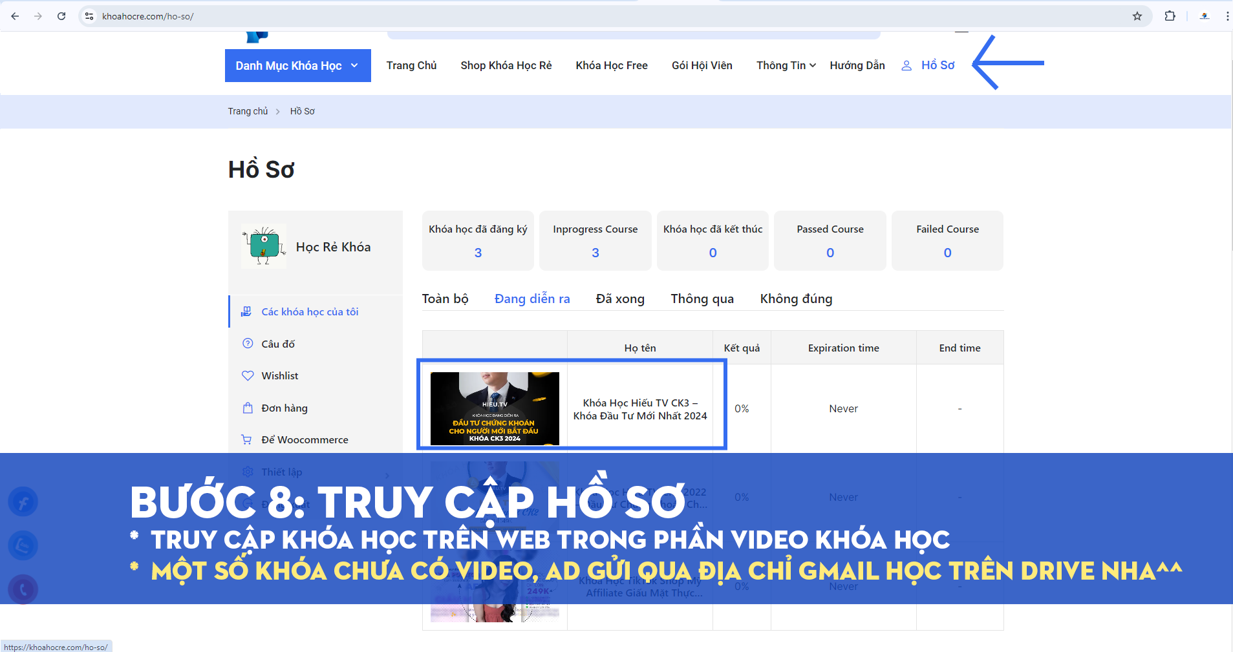Open Khóa Học Hiếu TV CK3 course link

point(639,409)
